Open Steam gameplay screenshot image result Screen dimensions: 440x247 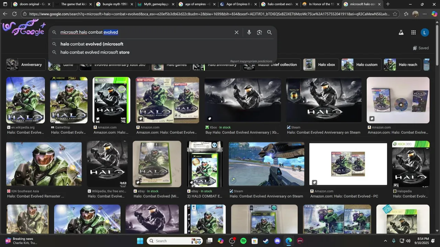coord(266,164)
